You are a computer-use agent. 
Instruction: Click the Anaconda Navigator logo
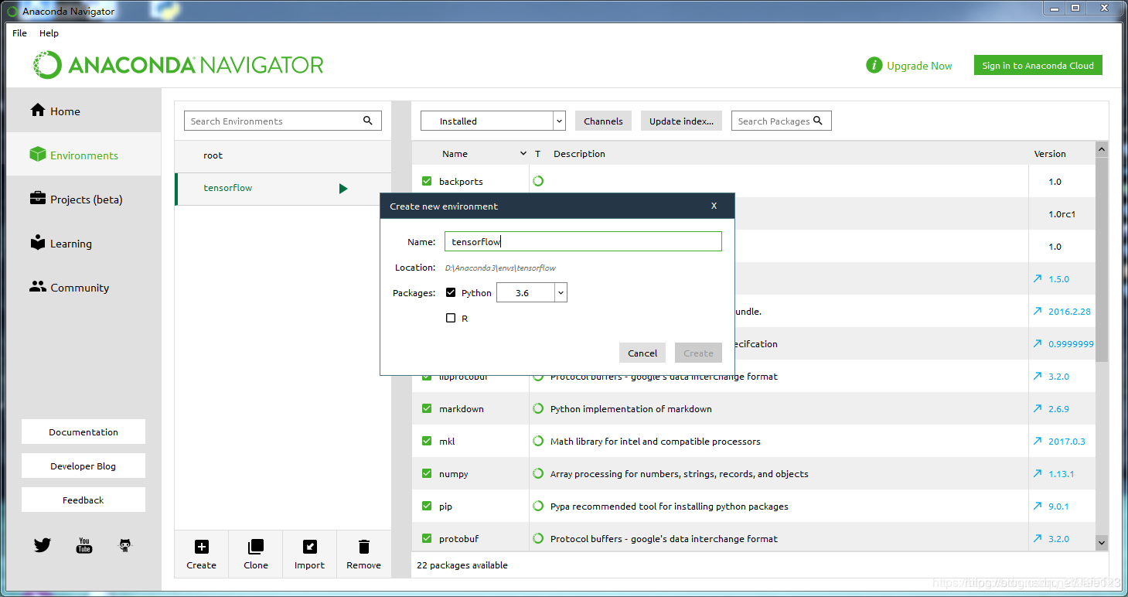click(179, 65)
